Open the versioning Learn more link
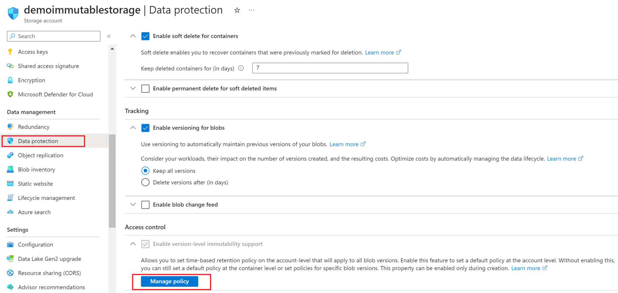This screenshot has width=618, height=293. [345, 144]
